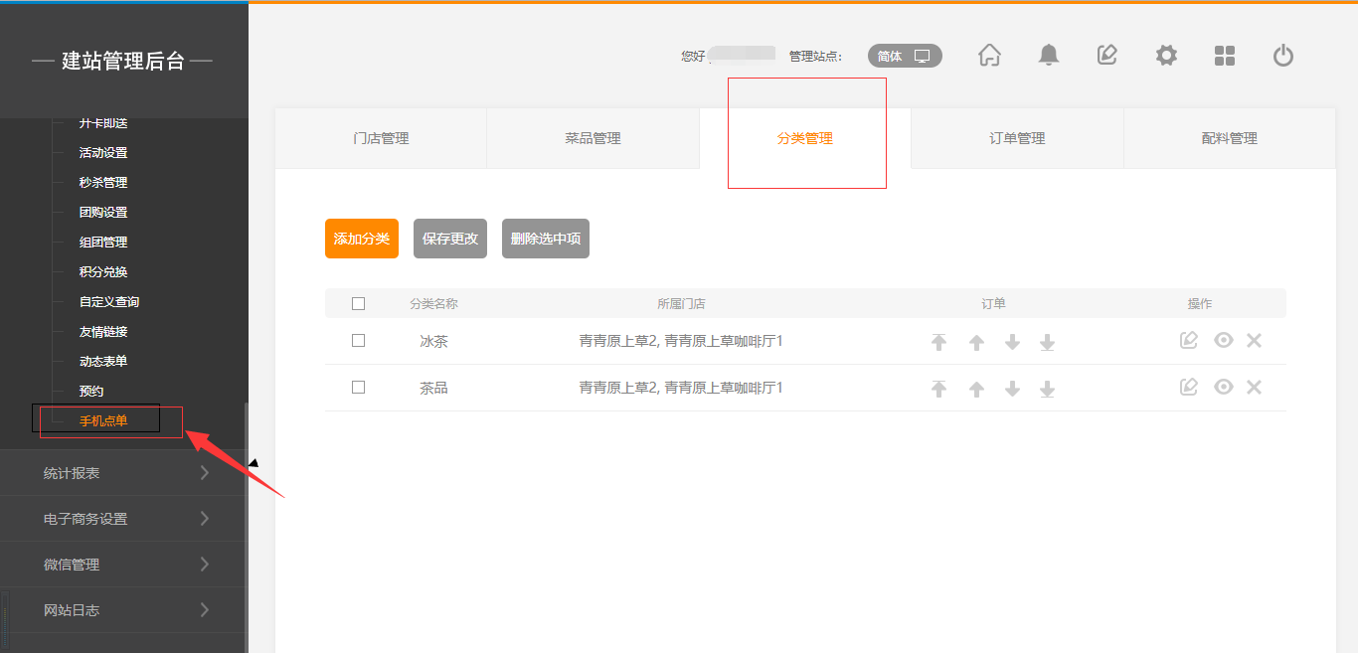
Task: Tick the select-all checkbox in table header
Action: (359, 304)
